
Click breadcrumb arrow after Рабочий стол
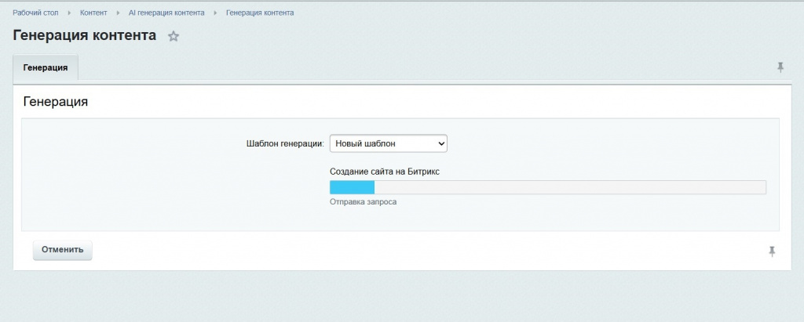pyautogui.click(x=69, y=13)
